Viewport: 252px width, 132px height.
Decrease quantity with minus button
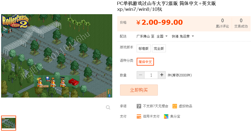[141, 75]
